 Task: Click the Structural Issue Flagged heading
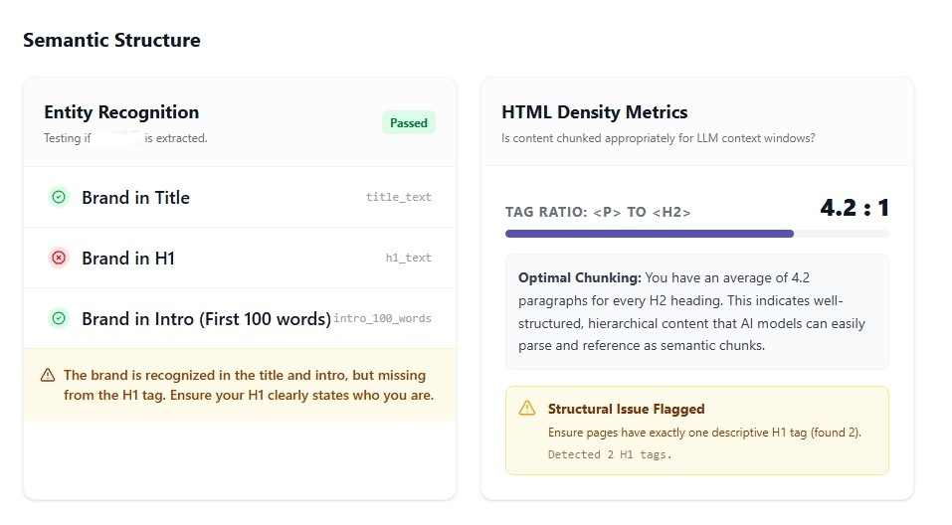[x=626, y=409]
